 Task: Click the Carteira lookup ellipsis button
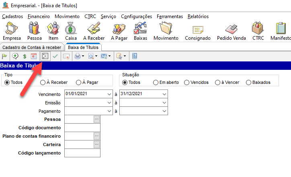96,144
